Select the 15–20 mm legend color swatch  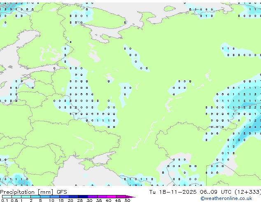tap(64, 197)
